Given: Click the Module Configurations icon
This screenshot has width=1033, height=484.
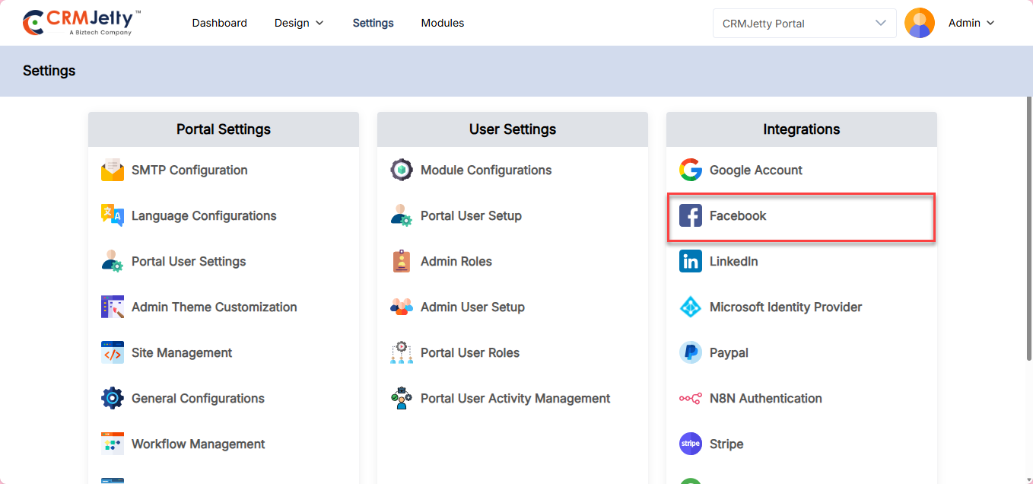Looking at the screenshot, I should (402, 170).
